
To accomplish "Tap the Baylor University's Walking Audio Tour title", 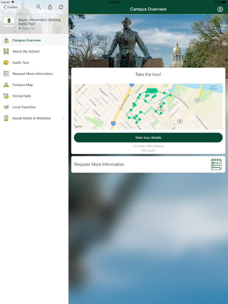I will point(39,22).
